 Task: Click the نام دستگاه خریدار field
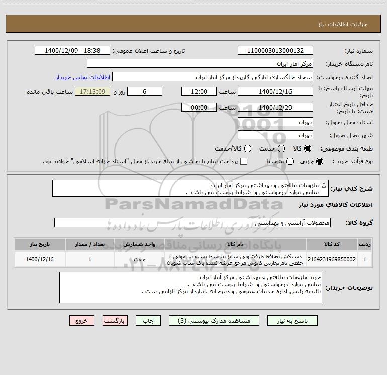pyautogui.click(x=200, y=63)
